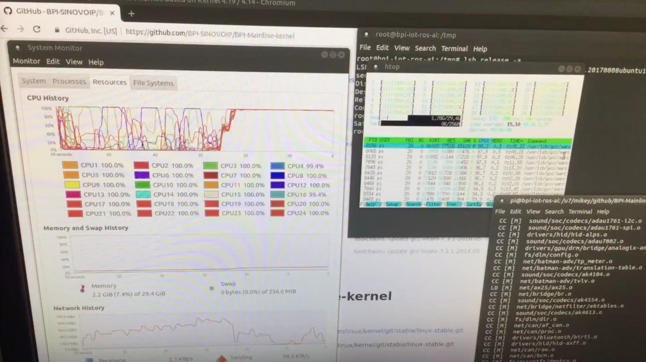The image size is (646, 362).
Task: Open the View menu in System Monitor
Action: click(x=74, y=62)
